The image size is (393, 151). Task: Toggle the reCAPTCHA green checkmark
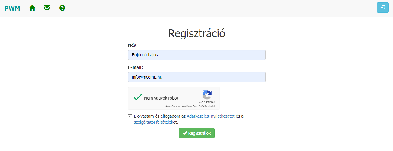(138, 97)
